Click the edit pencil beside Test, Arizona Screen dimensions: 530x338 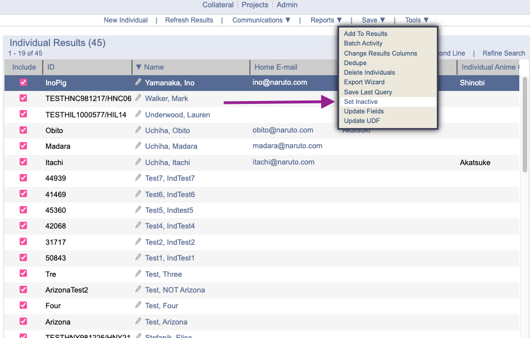pos(138,321)
